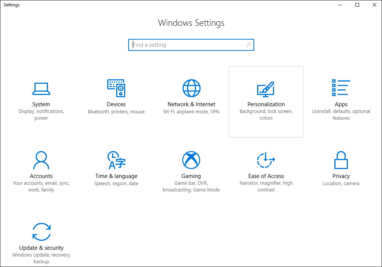382x267 pixels.
Task: Select the Time & language label
Action: [x=116, y=176]
